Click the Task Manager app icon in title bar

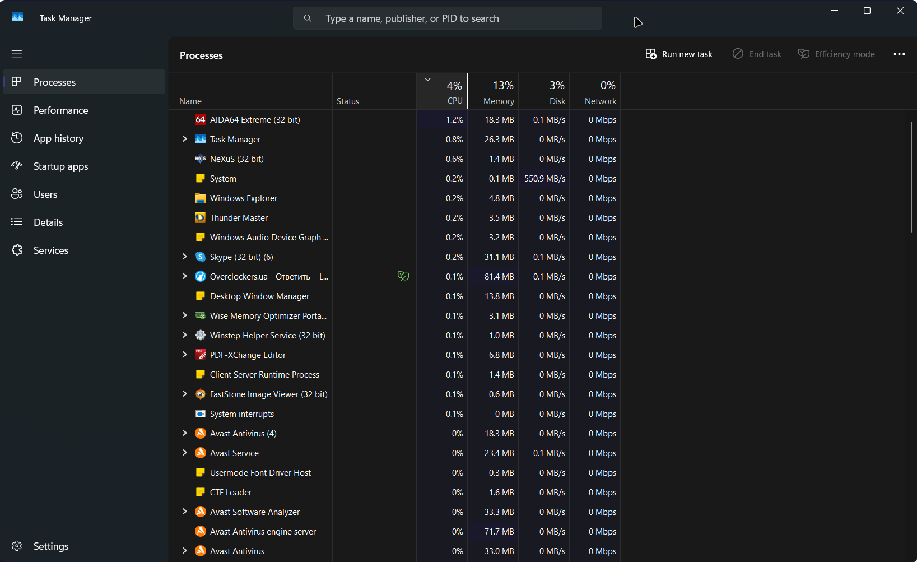[17, 17]
